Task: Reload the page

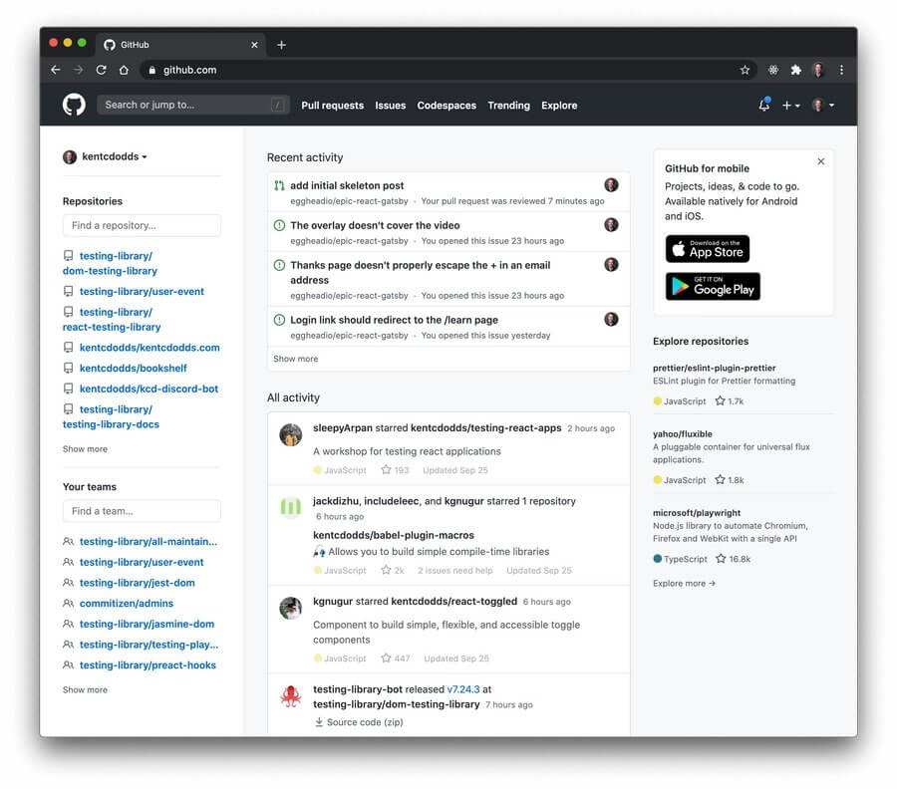Action: click(102, 70)
